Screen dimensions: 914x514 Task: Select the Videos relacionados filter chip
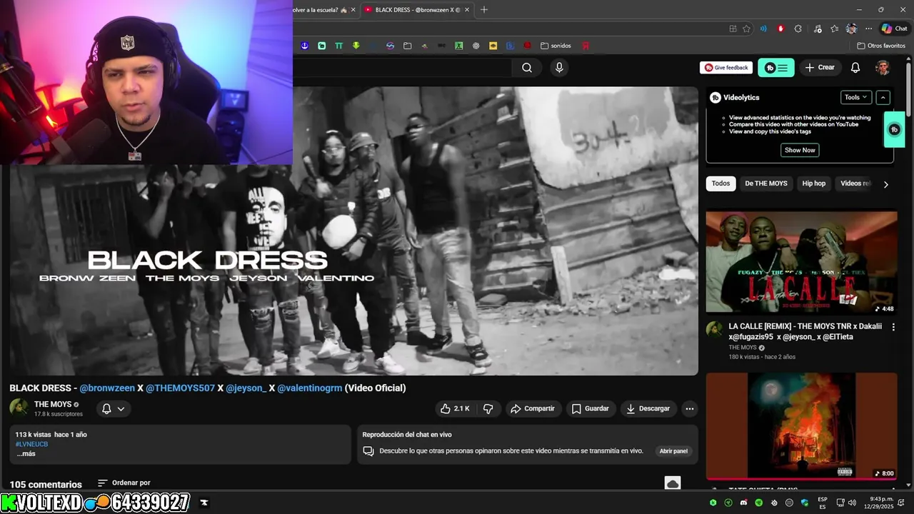click(855, 183)
